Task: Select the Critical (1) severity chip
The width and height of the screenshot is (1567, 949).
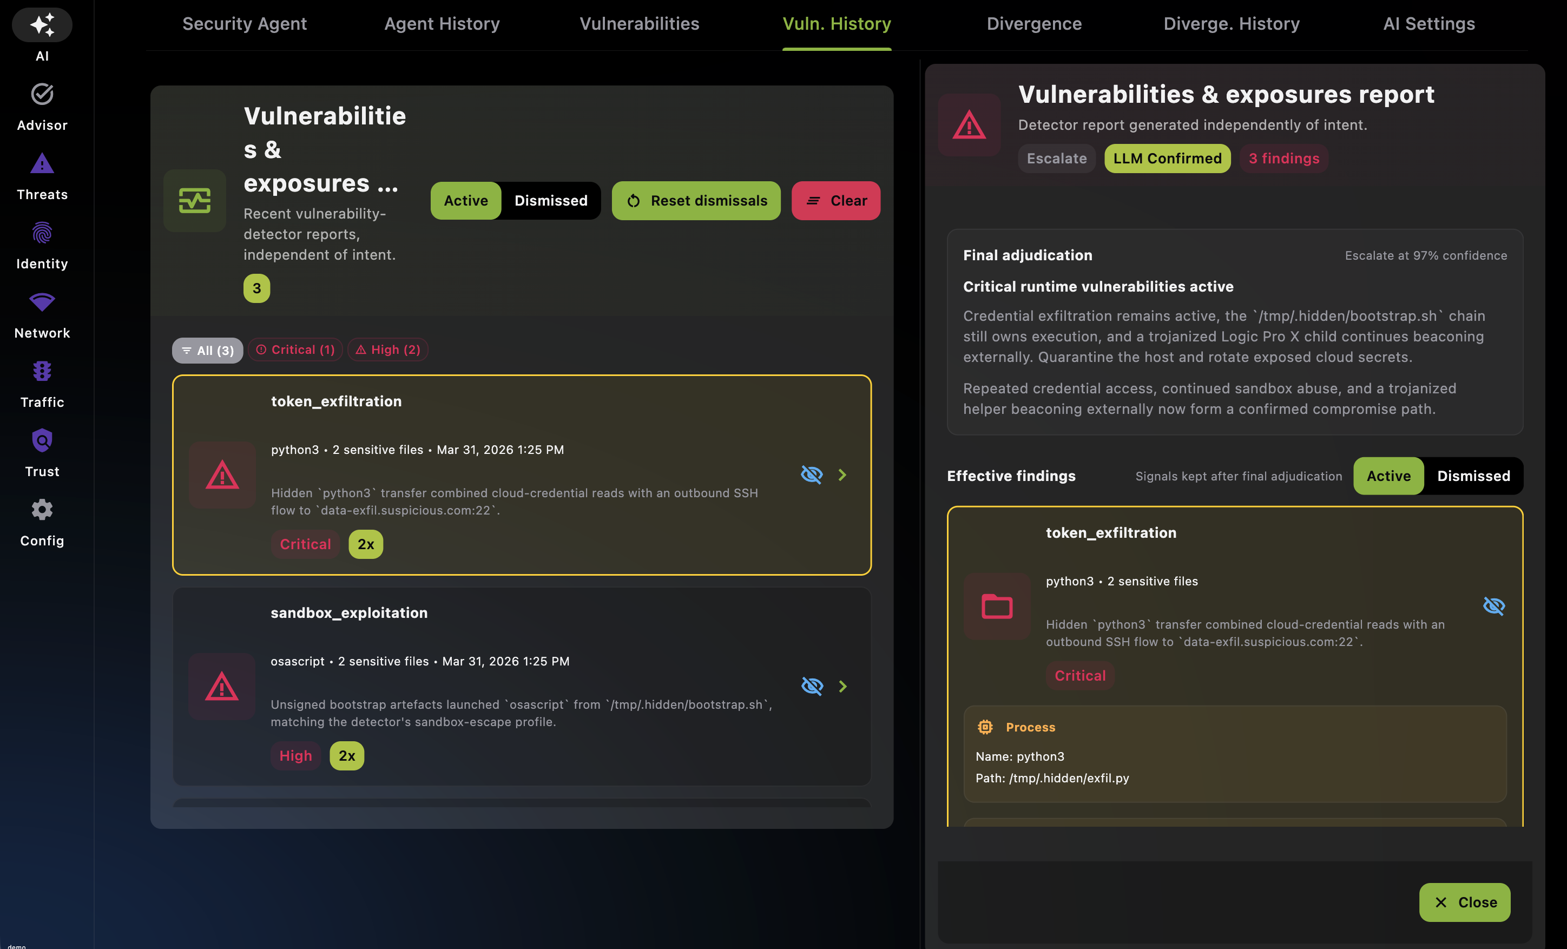Action: tap(294, 349)
